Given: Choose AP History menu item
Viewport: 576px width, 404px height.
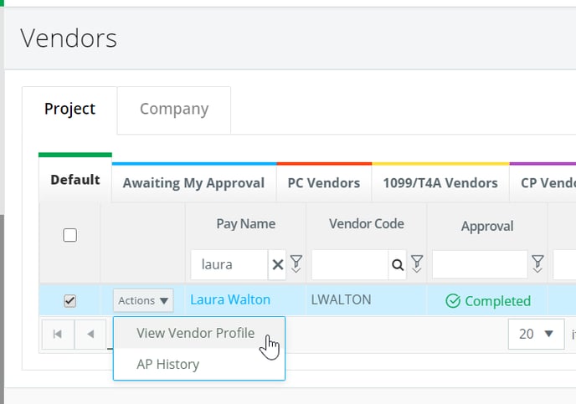Looking at the screenshot, I should point(199,364).
